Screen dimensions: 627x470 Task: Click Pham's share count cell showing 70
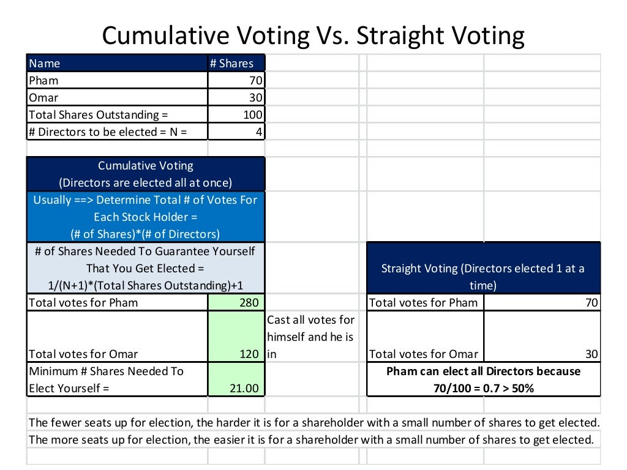point(236,80)
